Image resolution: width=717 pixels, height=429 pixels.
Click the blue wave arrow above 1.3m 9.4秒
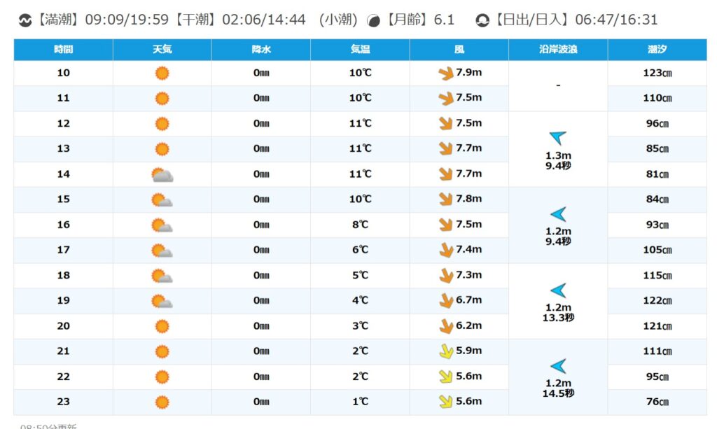557,137
